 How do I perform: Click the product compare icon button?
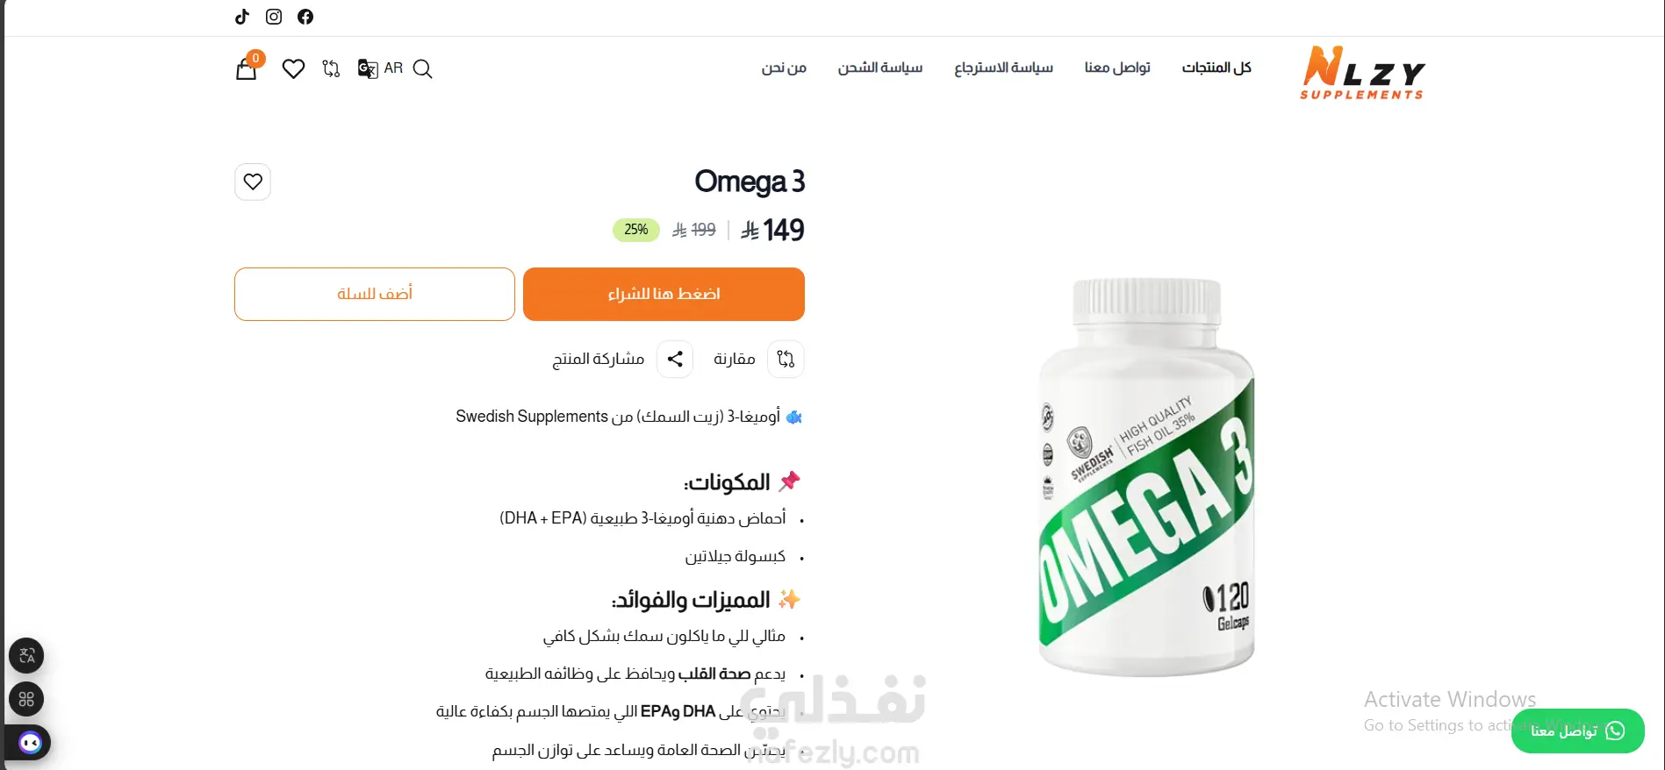786,359
